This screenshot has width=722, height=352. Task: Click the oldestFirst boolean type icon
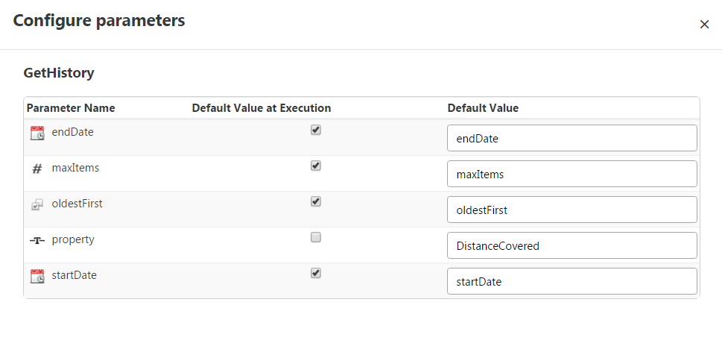pyautogui.click(x=37, y=204)
